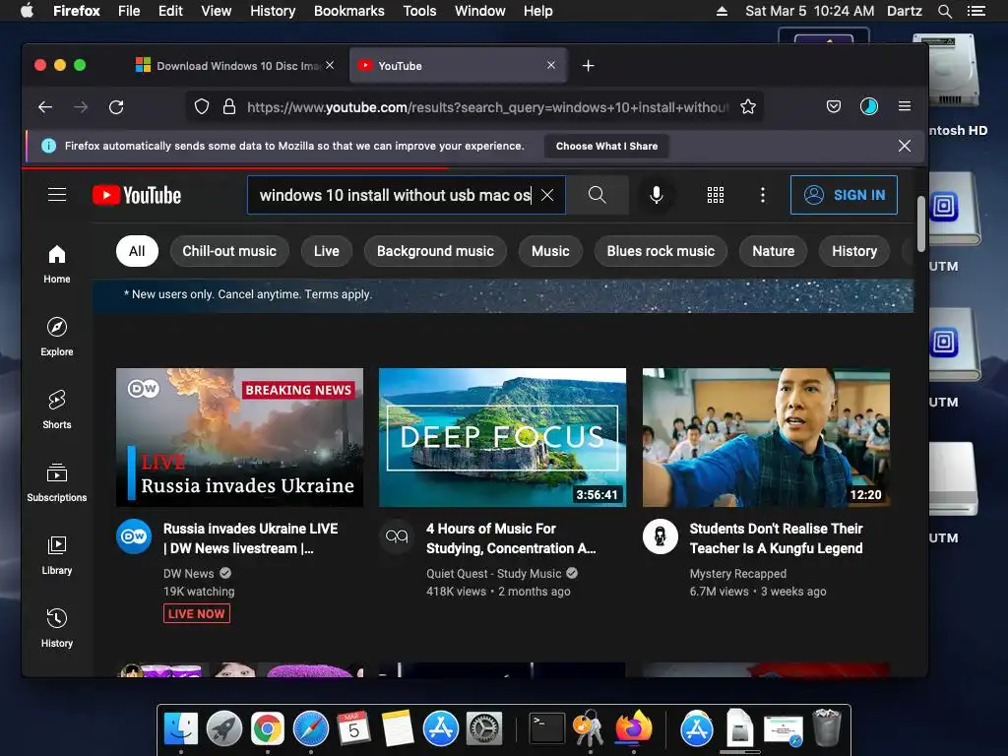Open Subscriptions in YouTube sidebar
Screen dimensions: 1008x756
(56, 481)
